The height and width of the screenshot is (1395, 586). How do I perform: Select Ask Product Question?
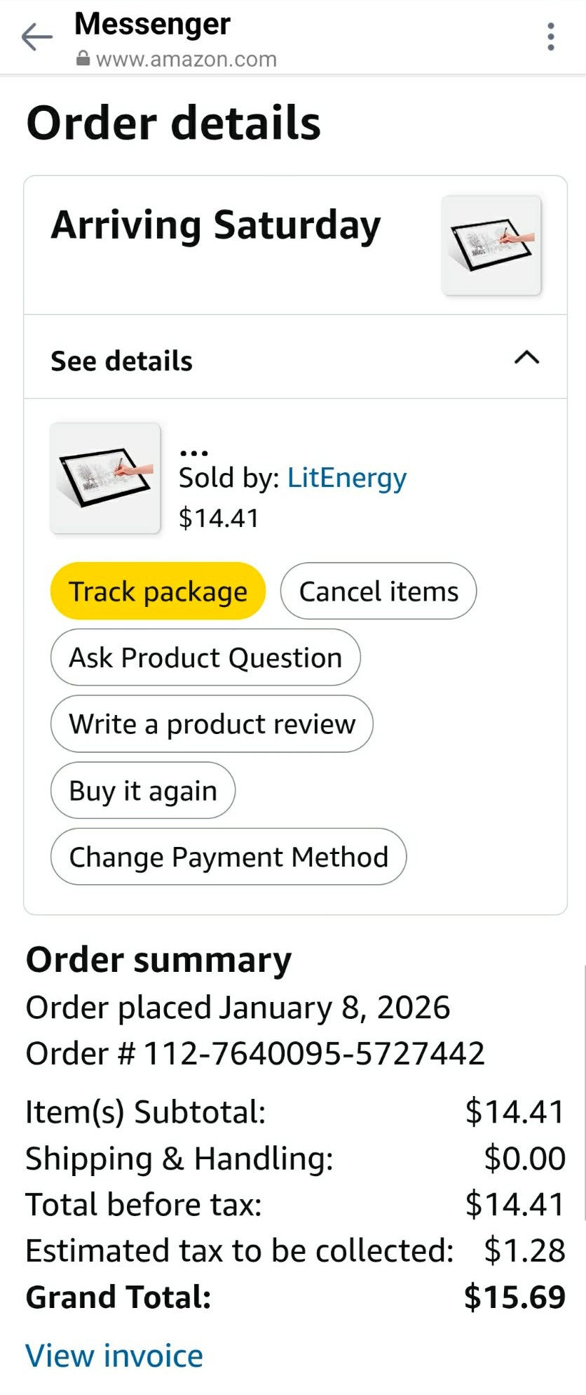point(205,658)
